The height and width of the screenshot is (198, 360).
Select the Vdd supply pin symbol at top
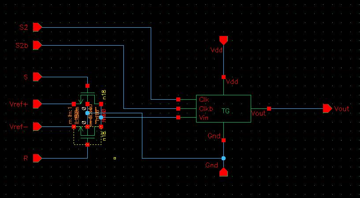(223, 40)
